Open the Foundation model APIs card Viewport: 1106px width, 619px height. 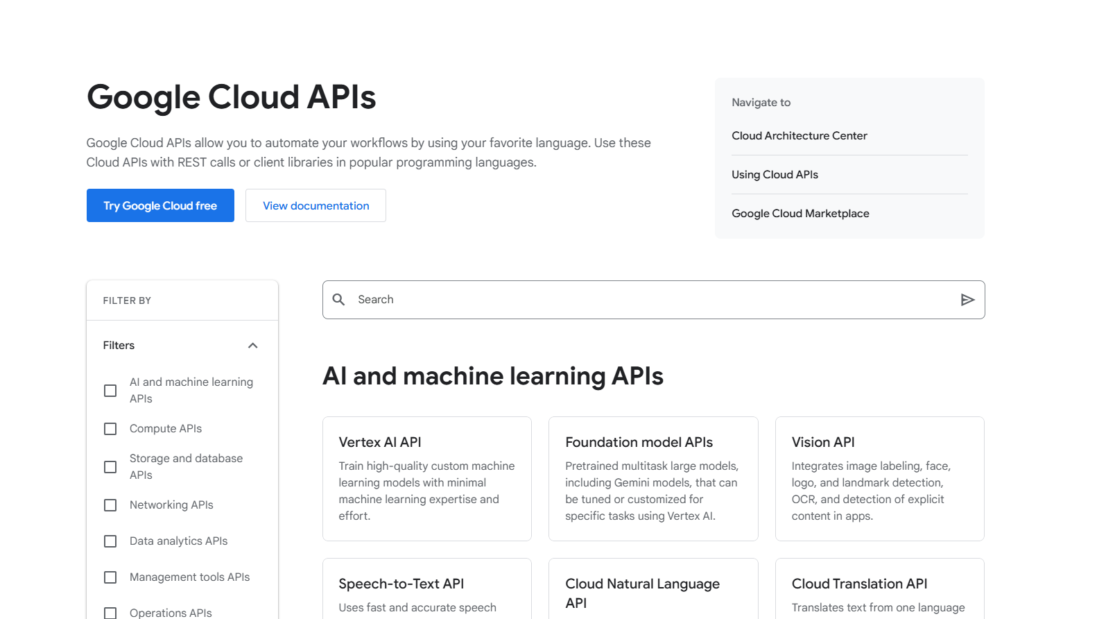[x=653, y=479]
